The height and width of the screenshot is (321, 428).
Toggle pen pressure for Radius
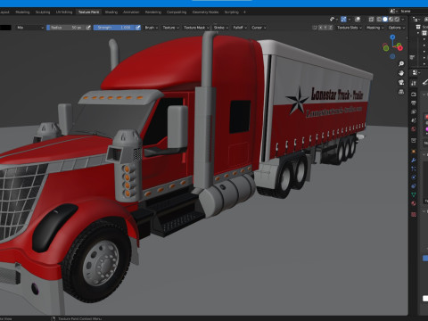click(88, 28)
